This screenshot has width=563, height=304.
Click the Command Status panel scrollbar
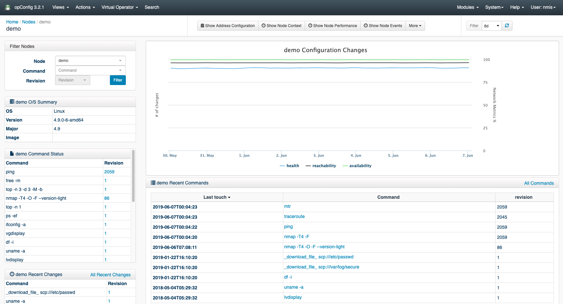(x=133, y=176)
